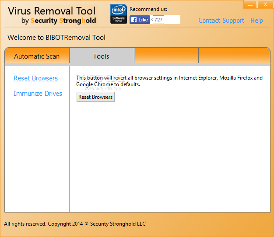This screenshot has width=274, height=237.
Task: Open the Help link
Action: tap(256, 21)
